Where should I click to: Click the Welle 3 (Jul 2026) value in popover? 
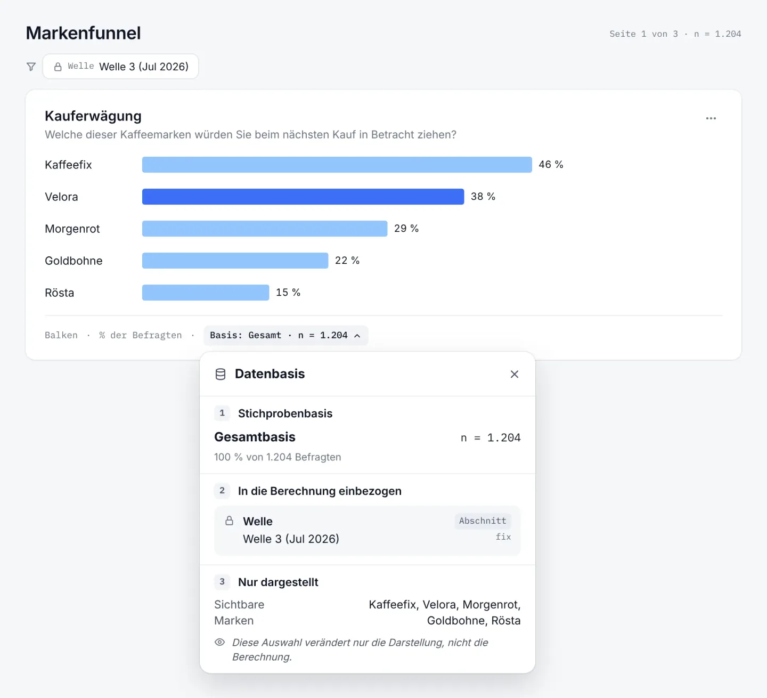[291, 539]
